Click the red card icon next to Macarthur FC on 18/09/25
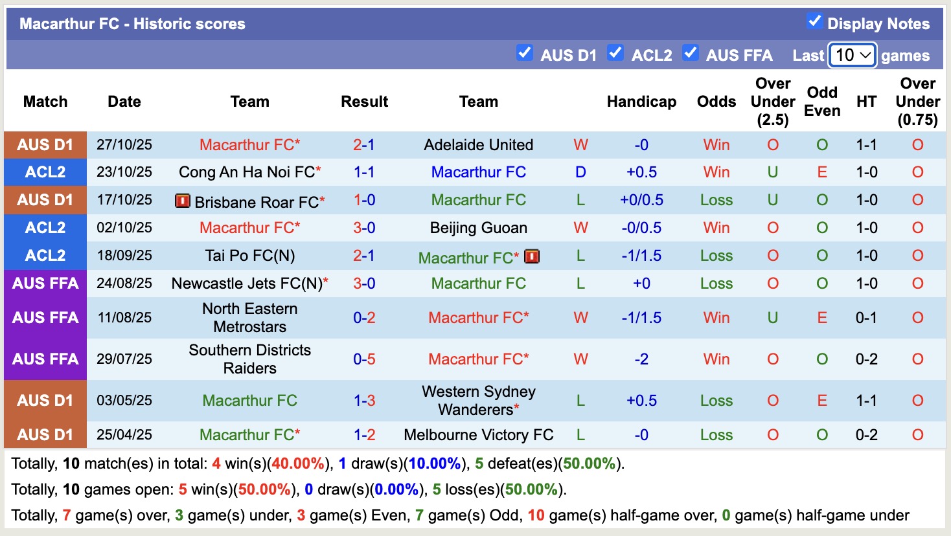 tap(533, 256)
